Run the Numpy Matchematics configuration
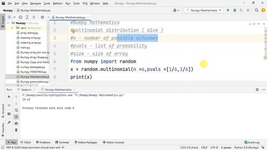 228,10
